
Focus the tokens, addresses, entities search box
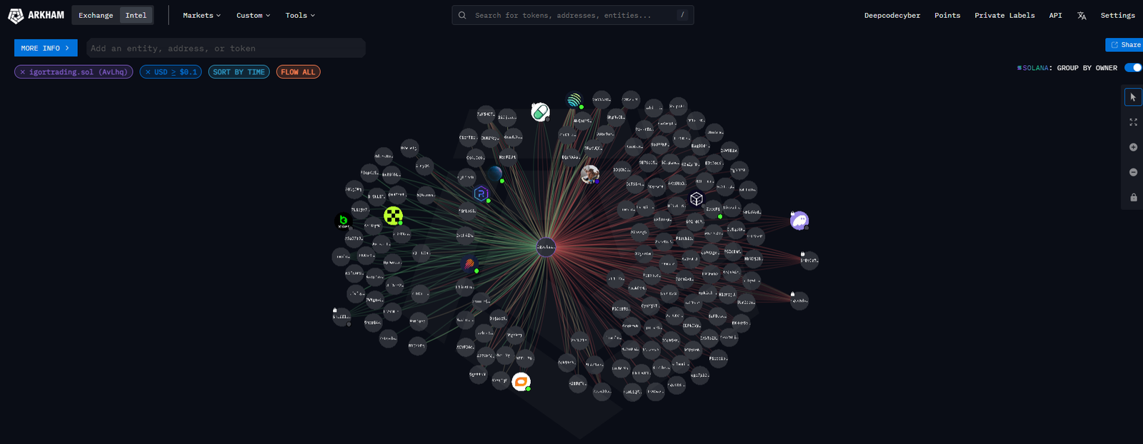click(572, 15)
